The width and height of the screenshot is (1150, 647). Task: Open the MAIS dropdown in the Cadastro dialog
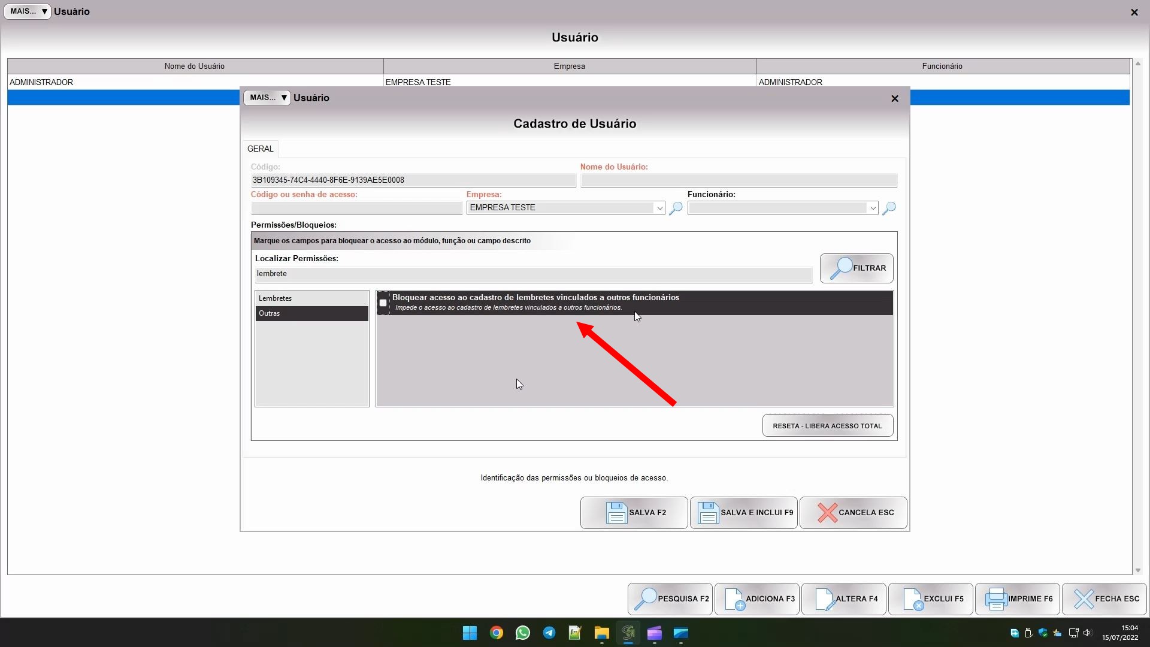click(x=267, y=98)
